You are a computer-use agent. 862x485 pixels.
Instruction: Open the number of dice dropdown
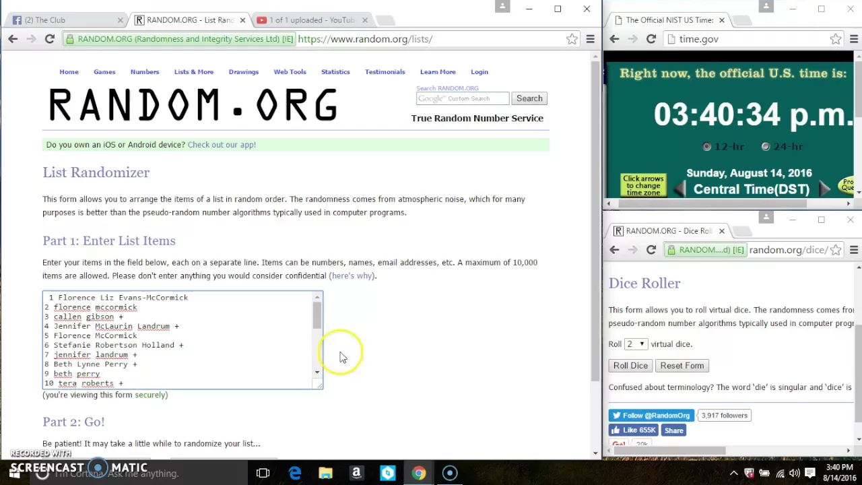635,344
